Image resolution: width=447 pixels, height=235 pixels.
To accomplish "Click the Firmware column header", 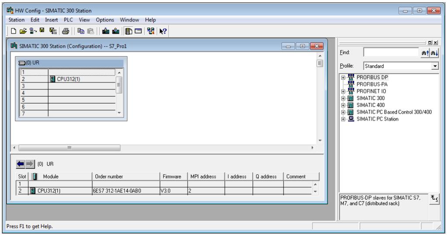I will (x=173, y=177).
